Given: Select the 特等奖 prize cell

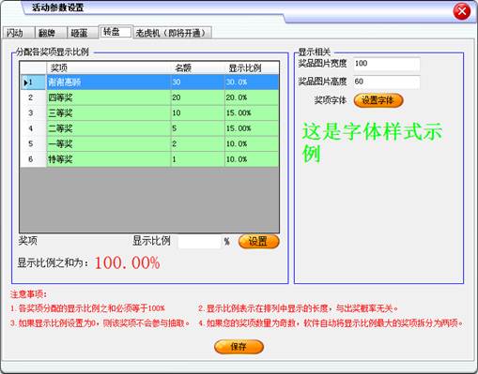Looking at the screenshot, I should [108, 159].
